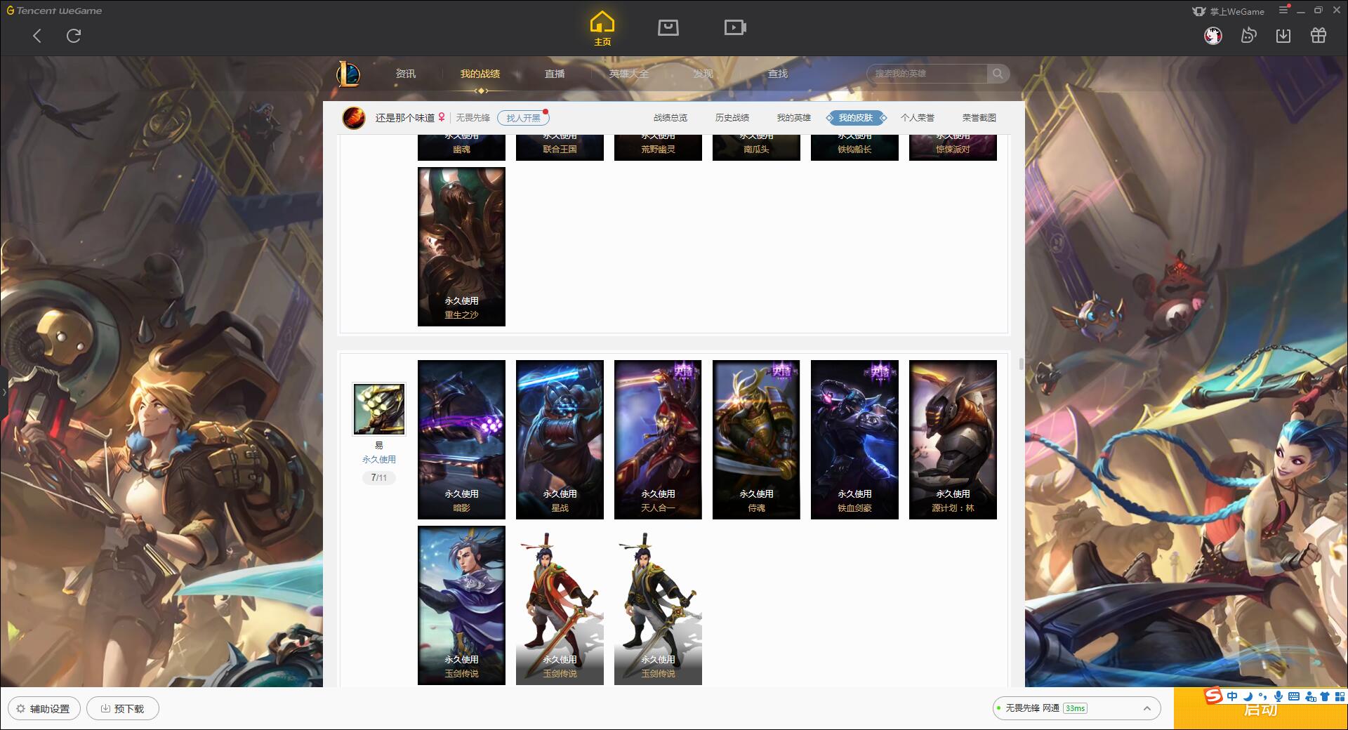The image size is (1348, 730).
Task: Expand the 无畏先锋 网通 server selector
Action: [x=1076, y=708]
